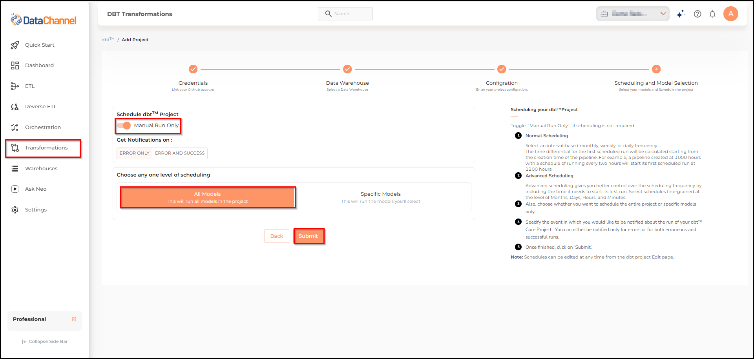This screenshot has width=754, height=359.
Task: Click the dbt breadcrumb link
Action: 108,39
